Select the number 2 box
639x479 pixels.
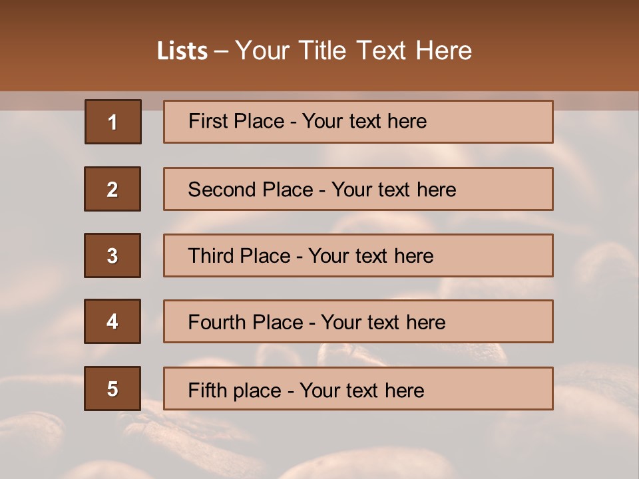pyautogui.click(x=112, y=189)
